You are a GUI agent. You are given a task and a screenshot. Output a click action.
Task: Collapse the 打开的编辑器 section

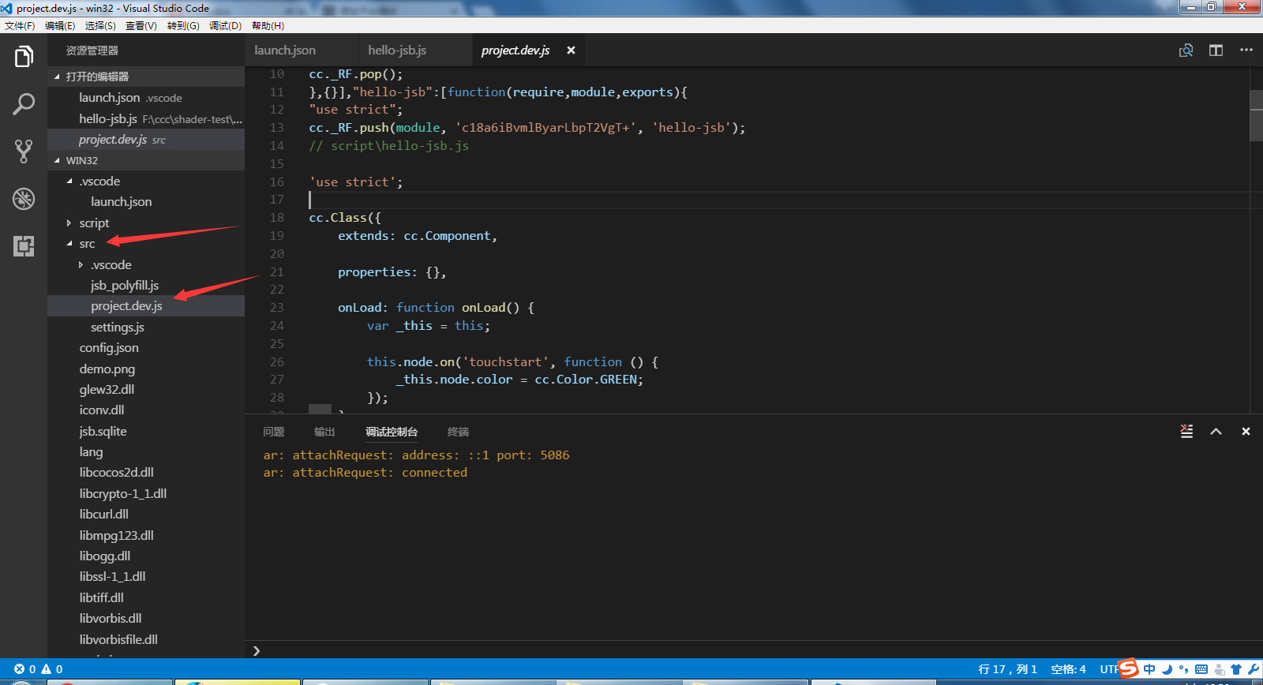(146, 77)
